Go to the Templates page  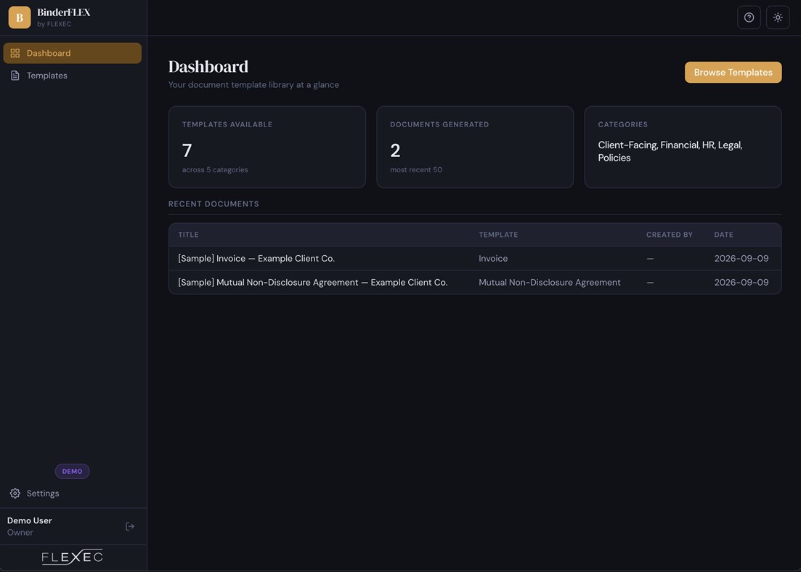coord(73,76)
